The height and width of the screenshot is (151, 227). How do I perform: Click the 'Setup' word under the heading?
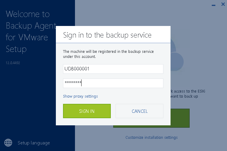click(x=16, y=49)
